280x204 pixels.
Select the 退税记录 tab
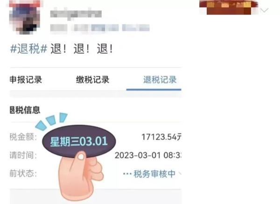click(160, 79)
